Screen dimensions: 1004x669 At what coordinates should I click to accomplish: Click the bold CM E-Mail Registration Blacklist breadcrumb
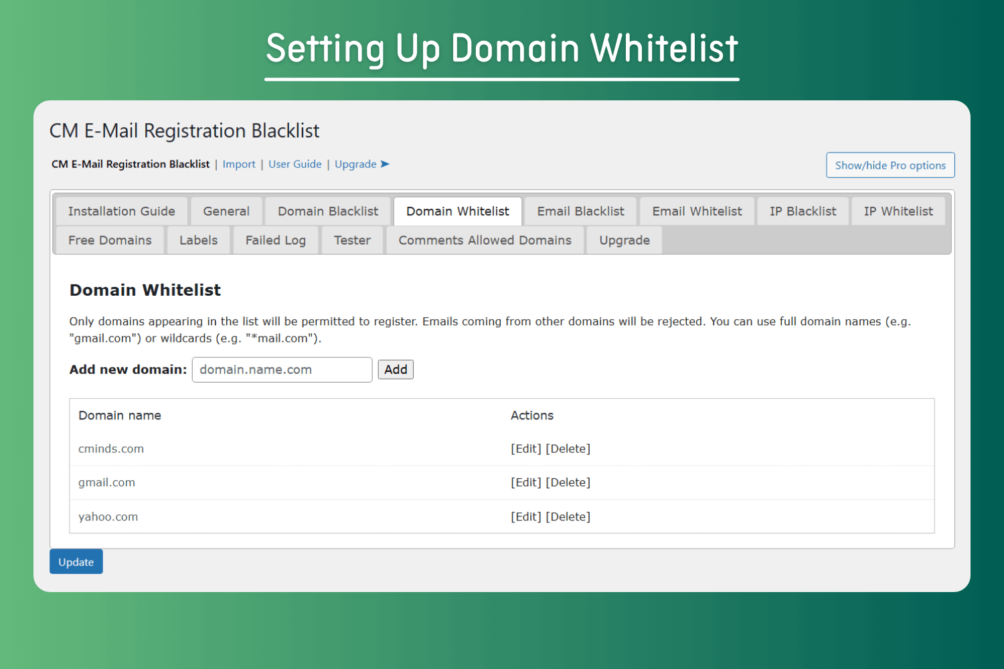(131, 165)
